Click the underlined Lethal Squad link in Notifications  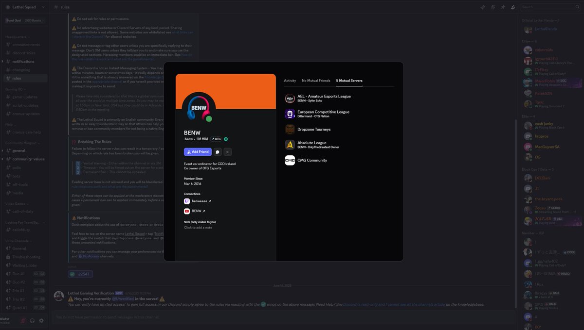[134, 233]
